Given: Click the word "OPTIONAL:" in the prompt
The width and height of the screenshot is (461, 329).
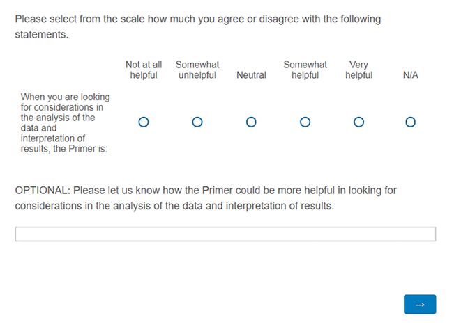Looking at the screenshot, I should pyautogui.click(x=42, y=190).
